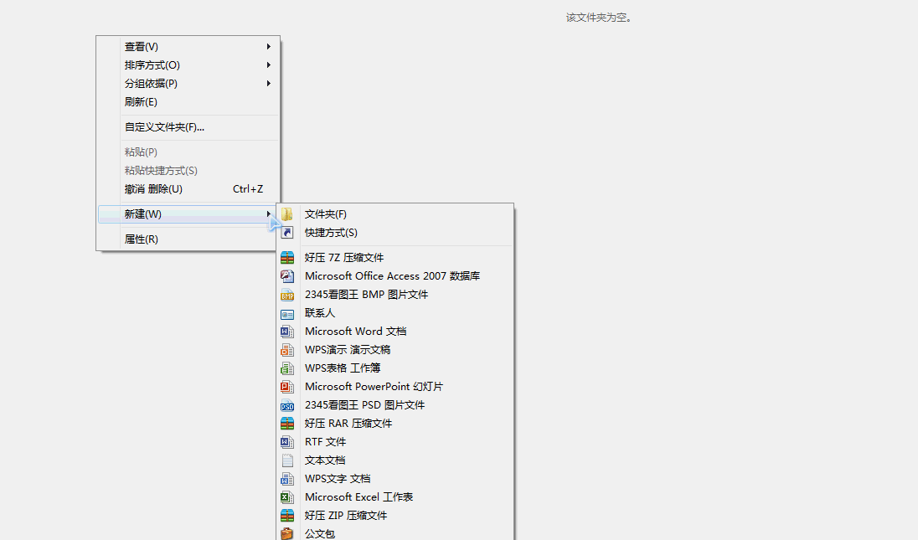Click the greyed 粘贴快捷方式(S) entry

(x=161, y=171)
